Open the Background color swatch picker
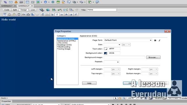Screen dimensions: 187x105 point(105,53)
